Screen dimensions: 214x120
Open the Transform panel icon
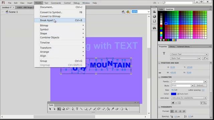click(154, 21)
